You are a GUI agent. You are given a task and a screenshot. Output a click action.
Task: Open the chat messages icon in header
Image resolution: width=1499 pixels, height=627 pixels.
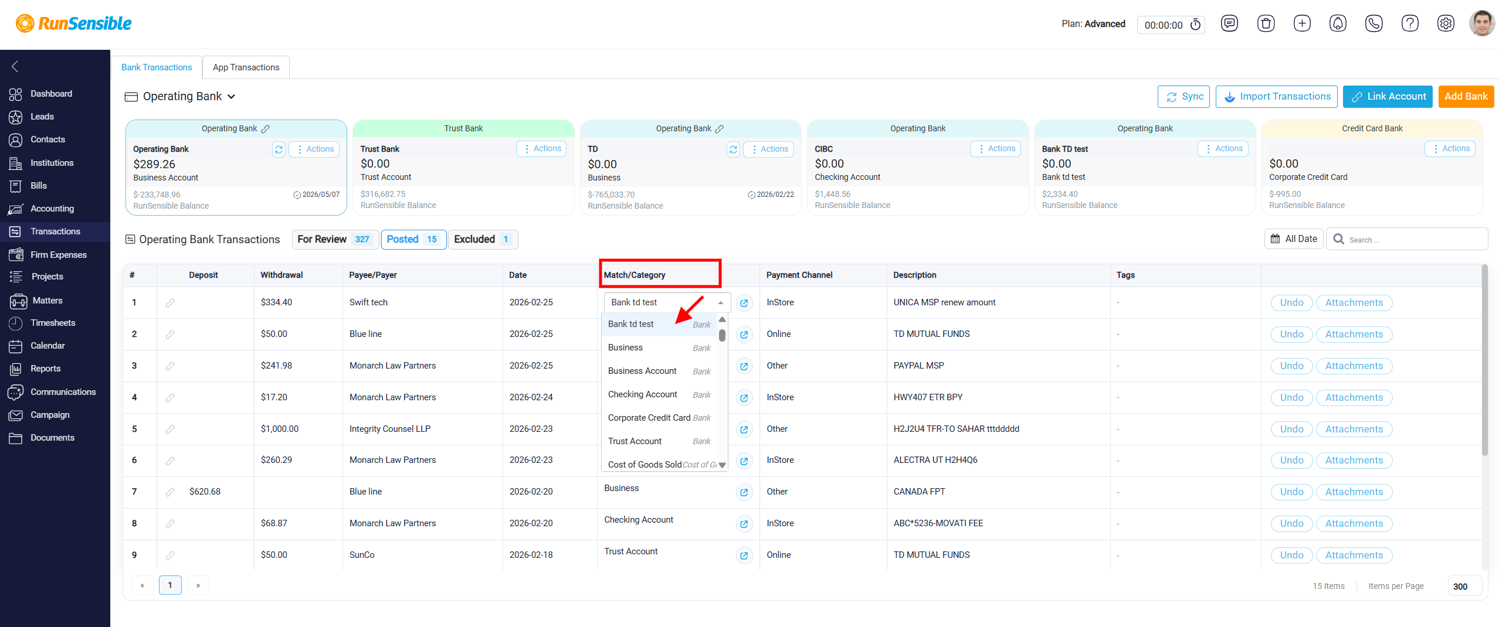tap(1229, 23)
